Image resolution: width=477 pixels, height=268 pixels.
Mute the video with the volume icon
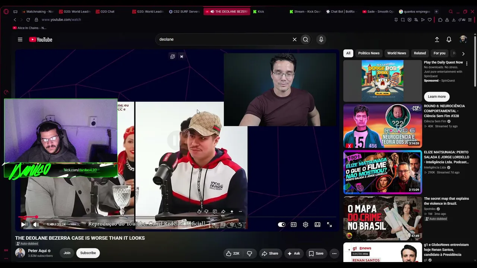36,224
